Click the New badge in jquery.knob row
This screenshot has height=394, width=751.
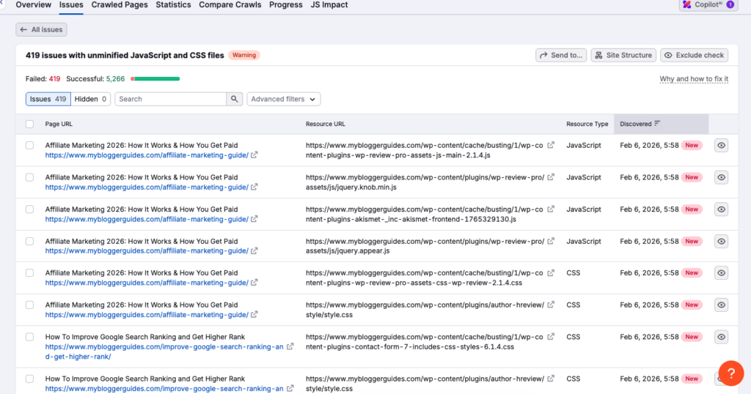692,177
